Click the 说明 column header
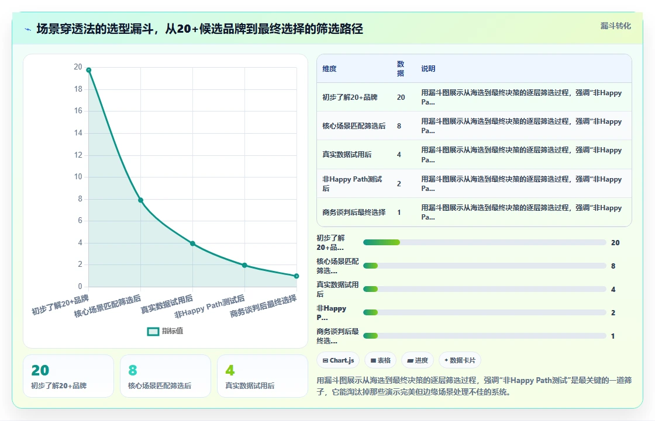655x421 pixels. [x=428, y=69]
